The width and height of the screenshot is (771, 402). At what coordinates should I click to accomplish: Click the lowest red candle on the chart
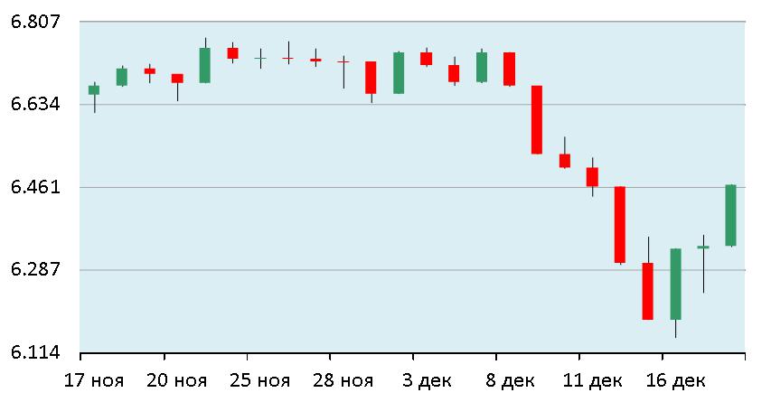tap(647, 291)
